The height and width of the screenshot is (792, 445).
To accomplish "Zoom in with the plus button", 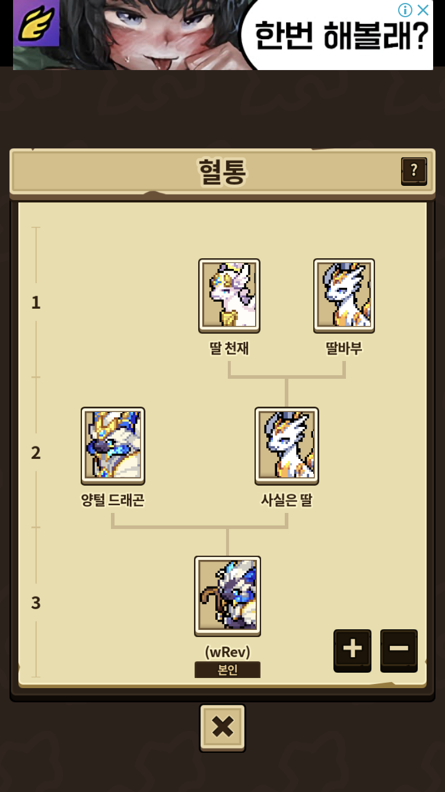I will (x=352, y=650).
